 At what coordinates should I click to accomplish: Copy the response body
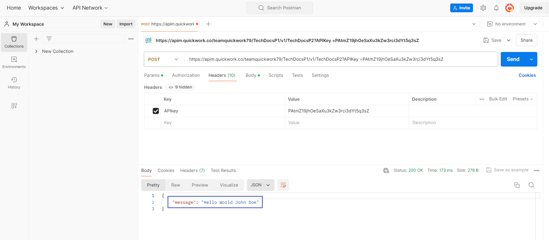click(517, 185)
